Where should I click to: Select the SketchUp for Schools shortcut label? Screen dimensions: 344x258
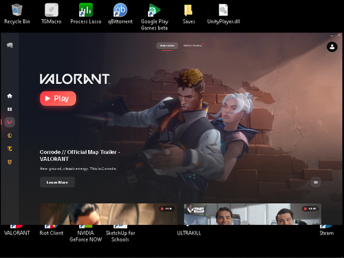click(x=120, y=236)
